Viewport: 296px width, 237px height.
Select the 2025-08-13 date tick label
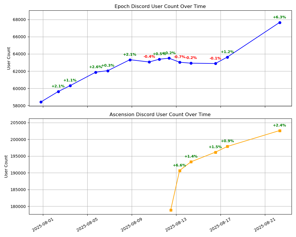[176, 225]
